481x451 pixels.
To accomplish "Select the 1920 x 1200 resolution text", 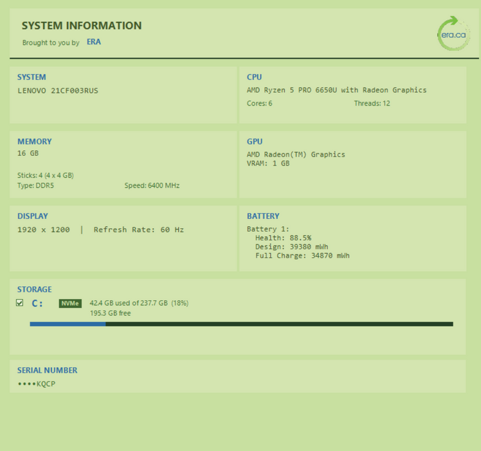I will coord(44,229).
